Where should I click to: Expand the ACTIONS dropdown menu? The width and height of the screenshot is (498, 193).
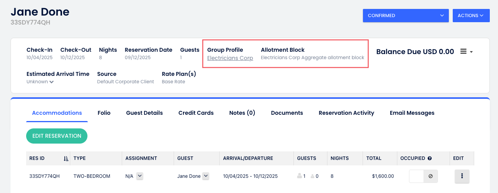pos(471,16)
